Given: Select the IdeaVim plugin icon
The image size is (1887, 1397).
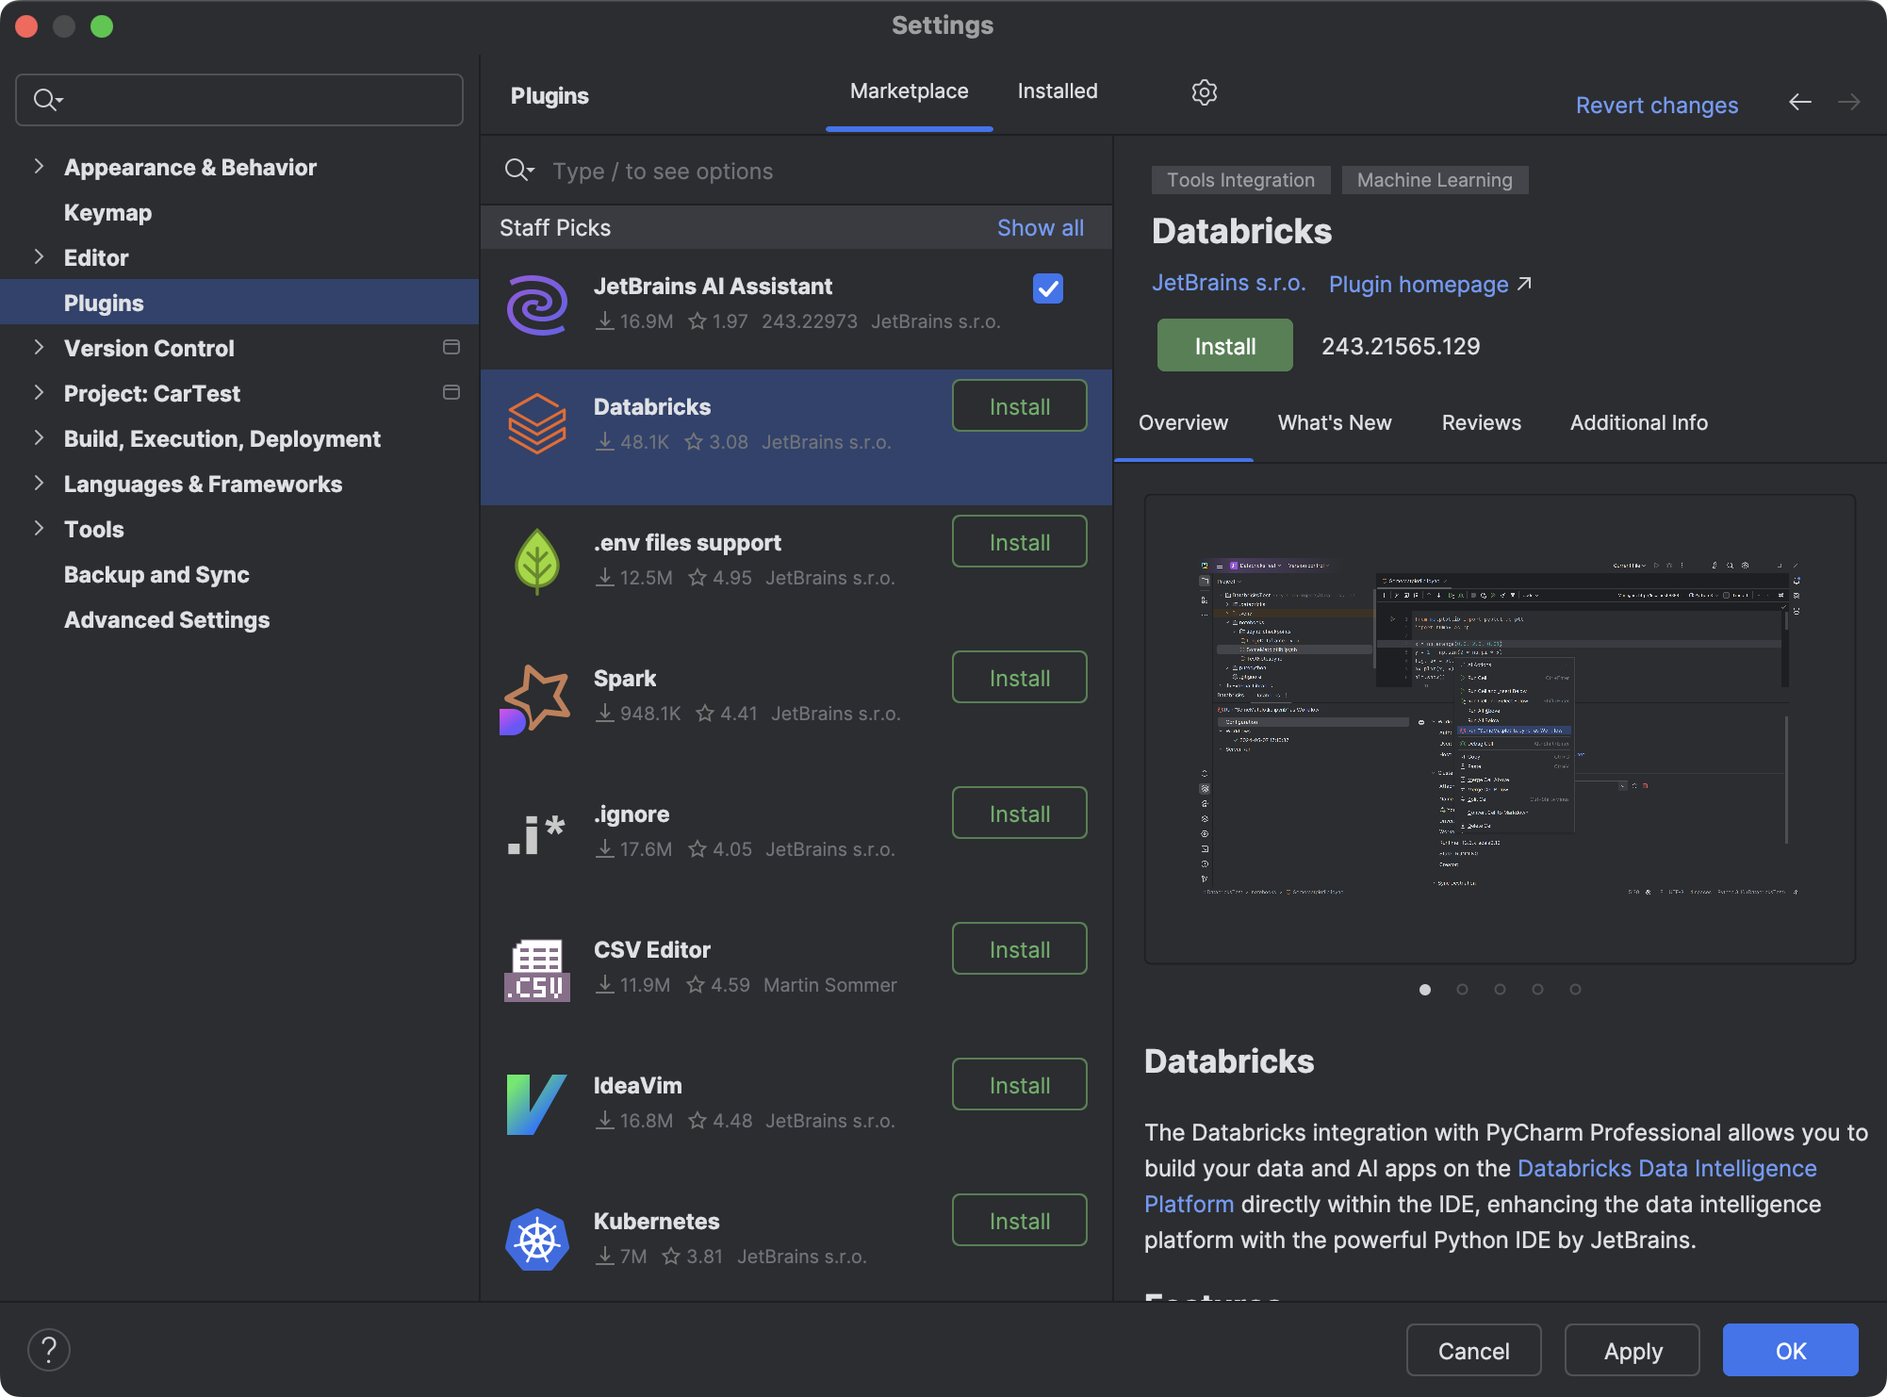Looking at the screenshot, I should (x=537, y=1102).
